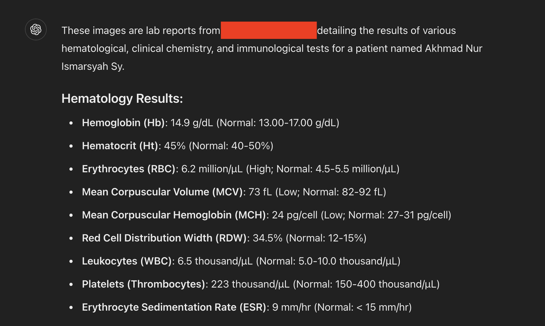Click the 9 mm/hr ESR value
This screenshot has height=326, width=545.
pos(291,307)
